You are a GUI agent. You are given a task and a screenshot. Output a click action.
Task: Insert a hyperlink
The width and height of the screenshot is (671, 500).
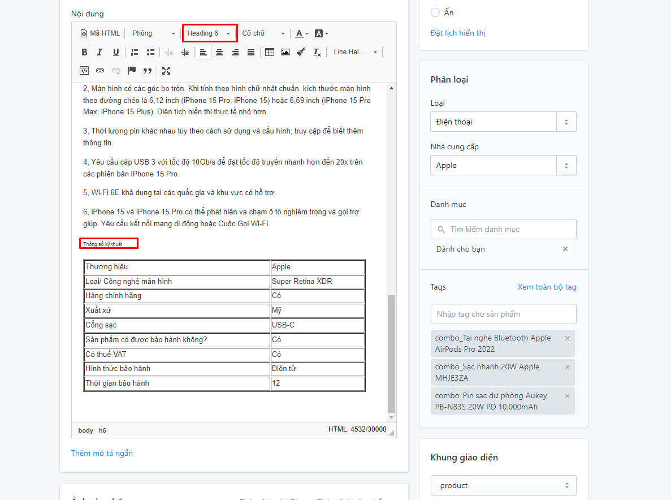point(100,71)
